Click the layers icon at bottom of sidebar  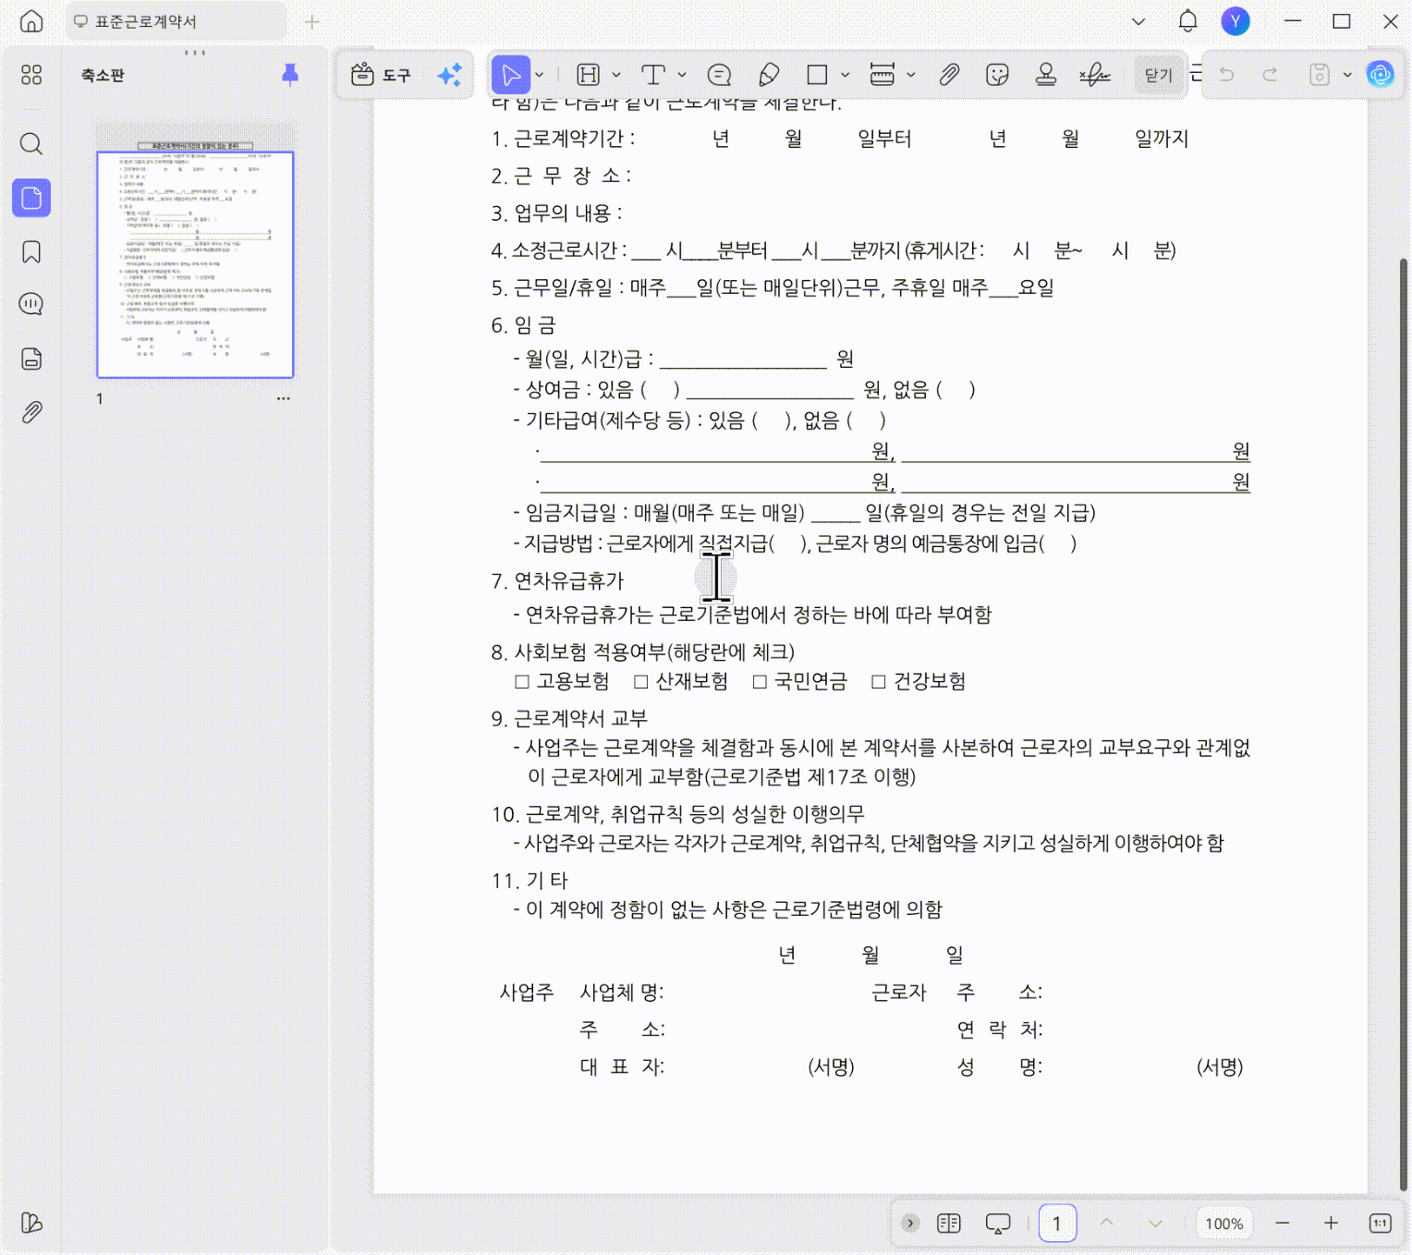tap(31, 1223)
